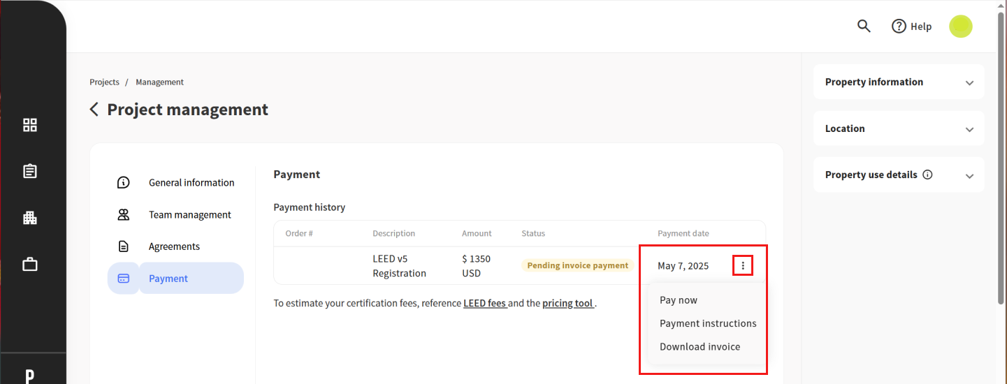
Task: Open the dashboard grid icon in sidebar
Action: [30, 125]
